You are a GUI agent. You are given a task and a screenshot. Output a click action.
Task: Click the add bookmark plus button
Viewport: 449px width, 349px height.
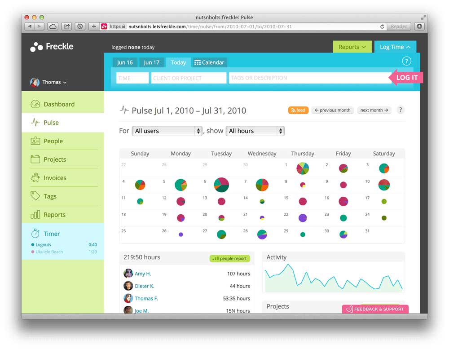93,27
